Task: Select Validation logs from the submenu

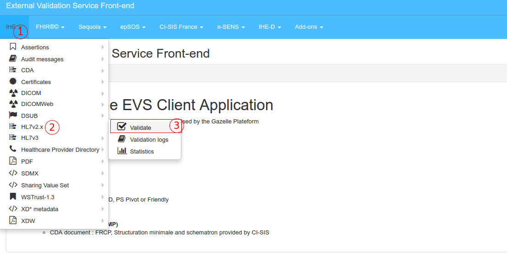Action: click(x=149, y=139)
